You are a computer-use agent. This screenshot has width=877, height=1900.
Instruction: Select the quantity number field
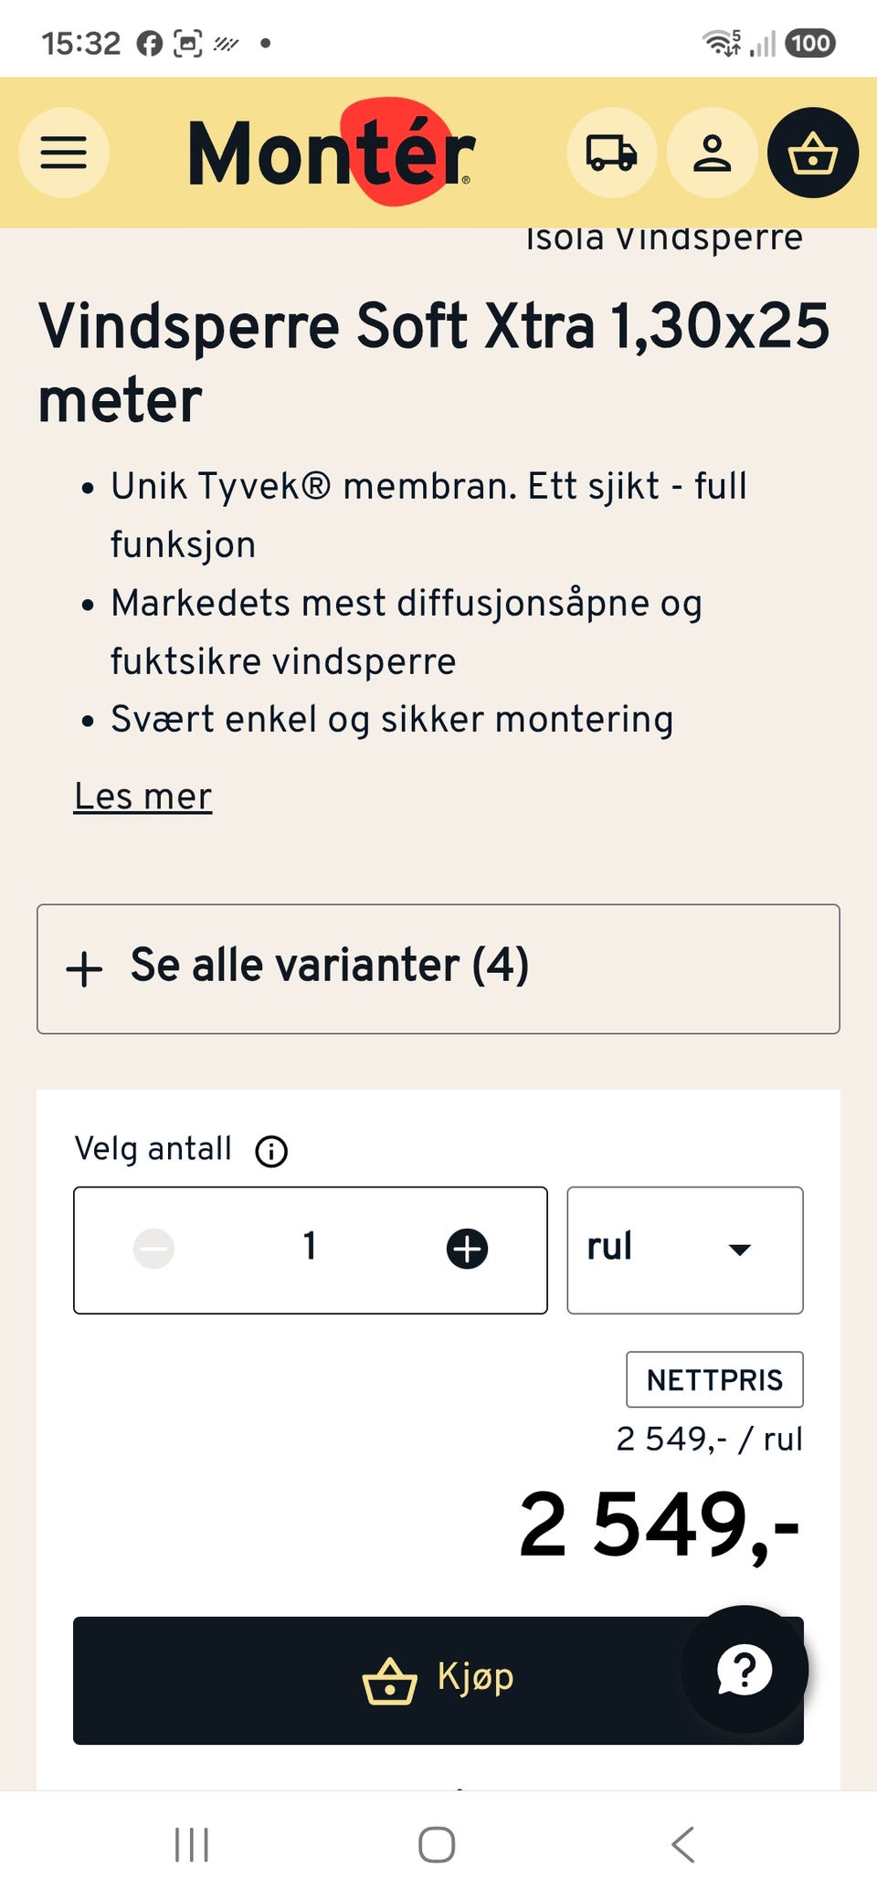(311, 1247)
